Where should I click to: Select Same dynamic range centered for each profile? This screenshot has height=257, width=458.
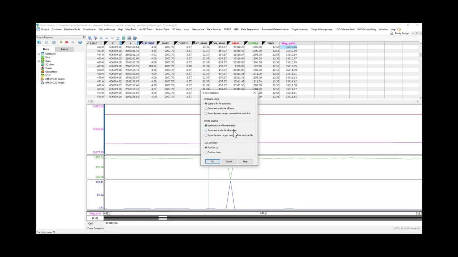coord(206,135)
